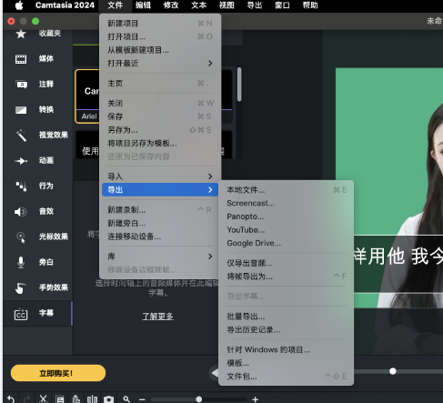Expand the highlighted 导出 submenu

pyautogui.click(x=160, y=190)
